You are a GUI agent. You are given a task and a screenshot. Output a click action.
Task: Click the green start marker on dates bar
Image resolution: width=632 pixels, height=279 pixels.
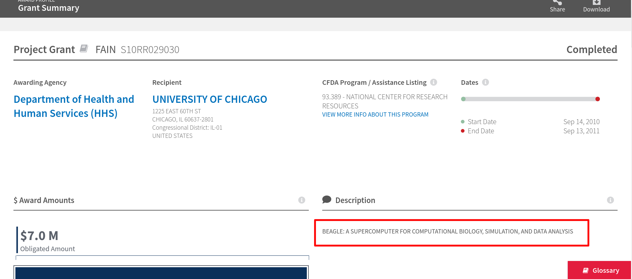pos(463,99)
